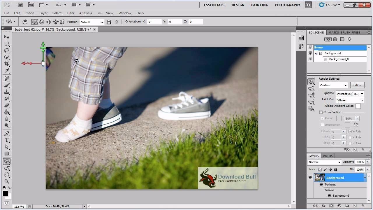Open the Opacity slider arrow
The height and width of the screenshot is (210, 373).
pos(368,162)
